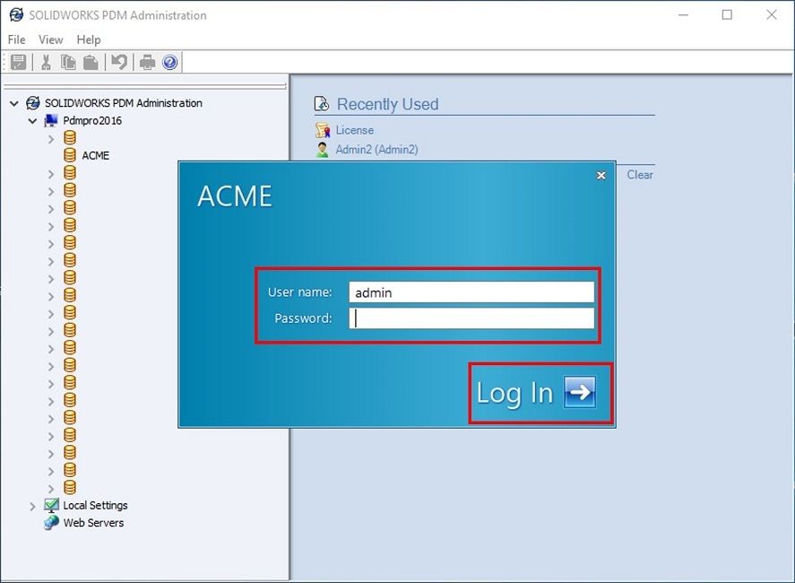
Task: Click the Paste clipboard toolbar icon
Action: click(91, 62)
